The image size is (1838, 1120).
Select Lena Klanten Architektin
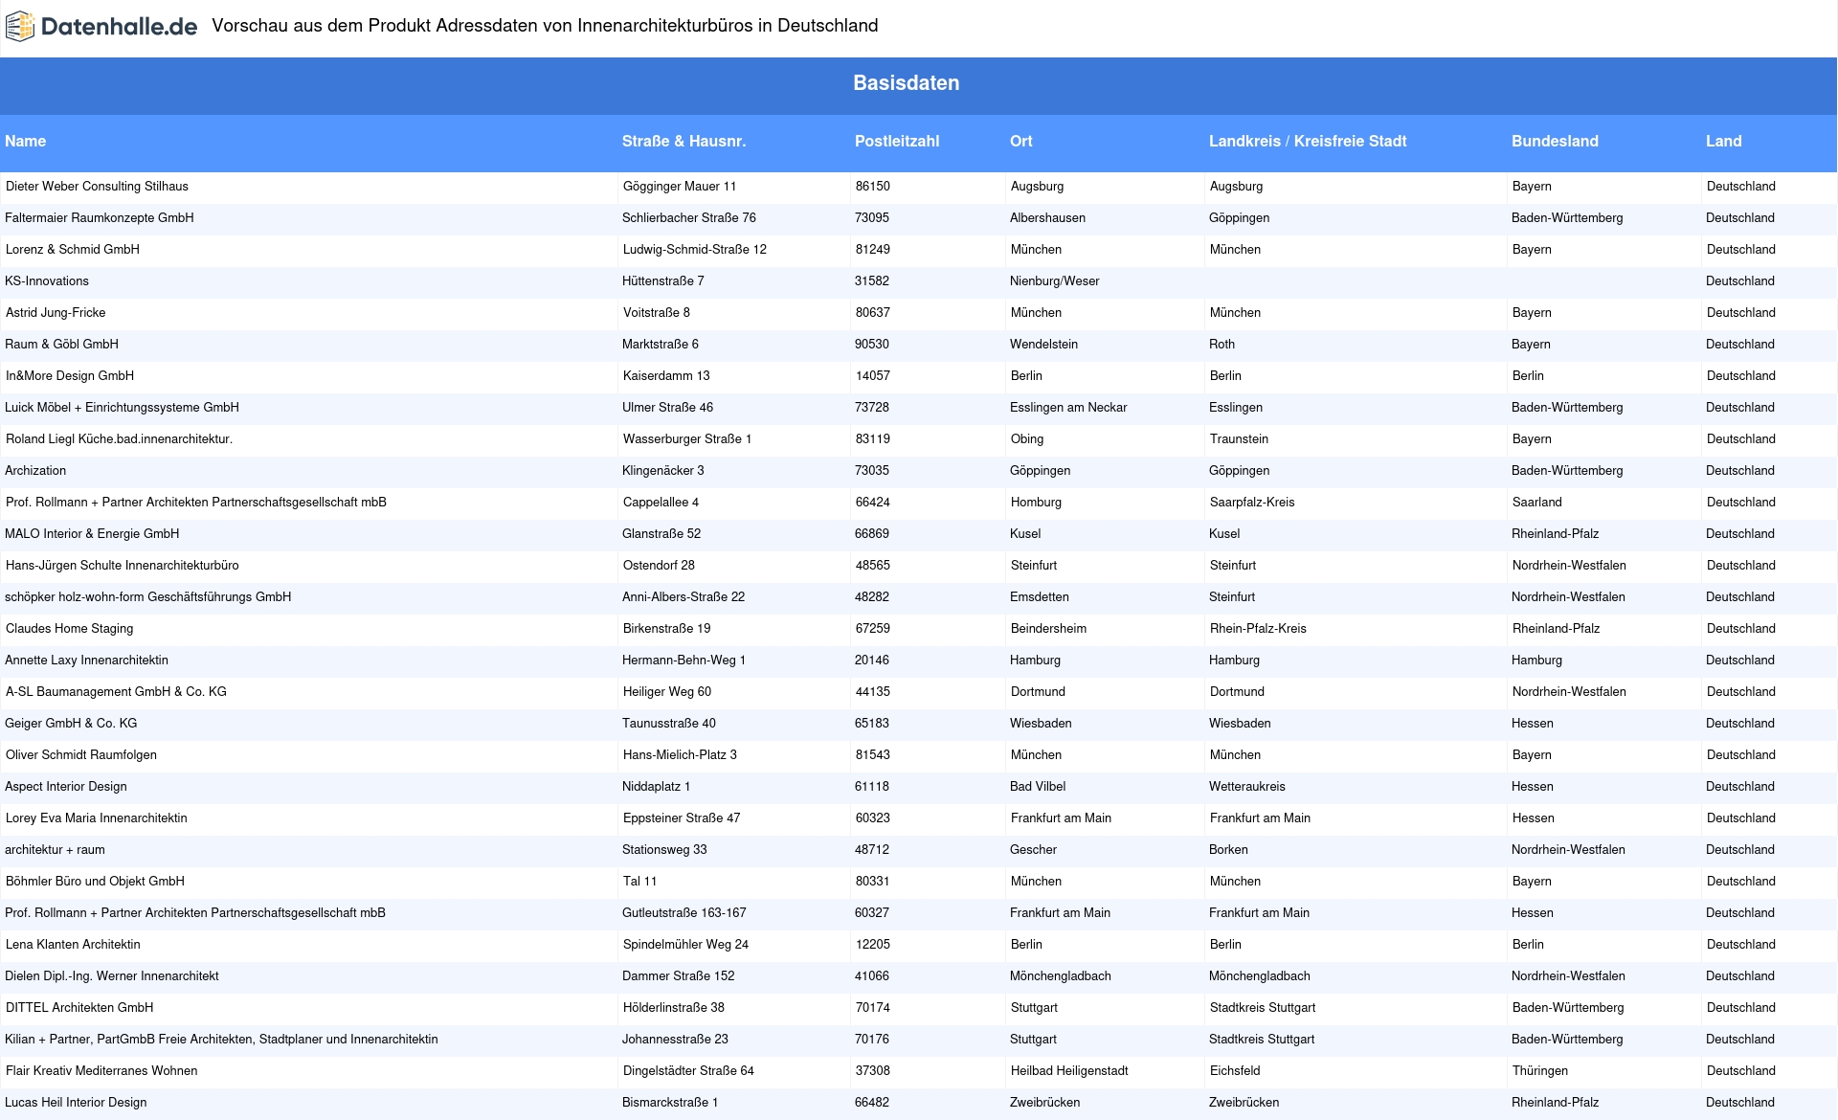tap(73, 945)
